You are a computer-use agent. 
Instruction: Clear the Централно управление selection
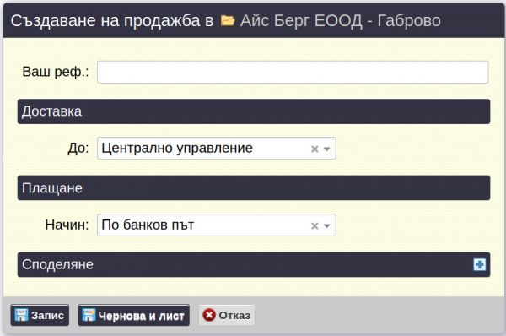(x=315, y=149)
